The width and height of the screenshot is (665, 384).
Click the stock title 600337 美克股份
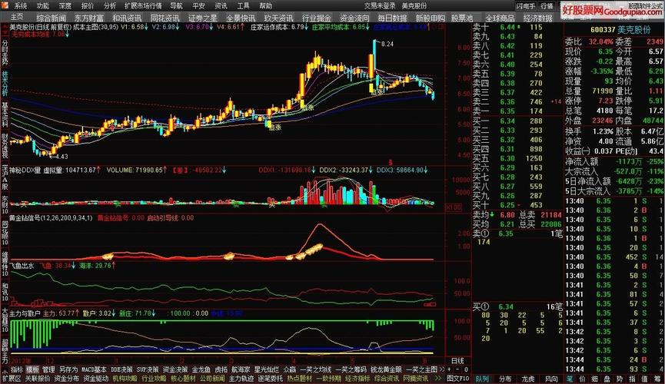coord(620,30)
